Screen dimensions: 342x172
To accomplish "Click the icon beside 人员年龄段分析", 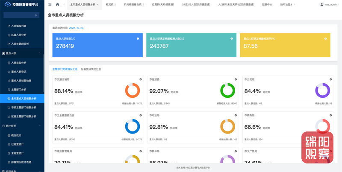I will tap(9, 44).
